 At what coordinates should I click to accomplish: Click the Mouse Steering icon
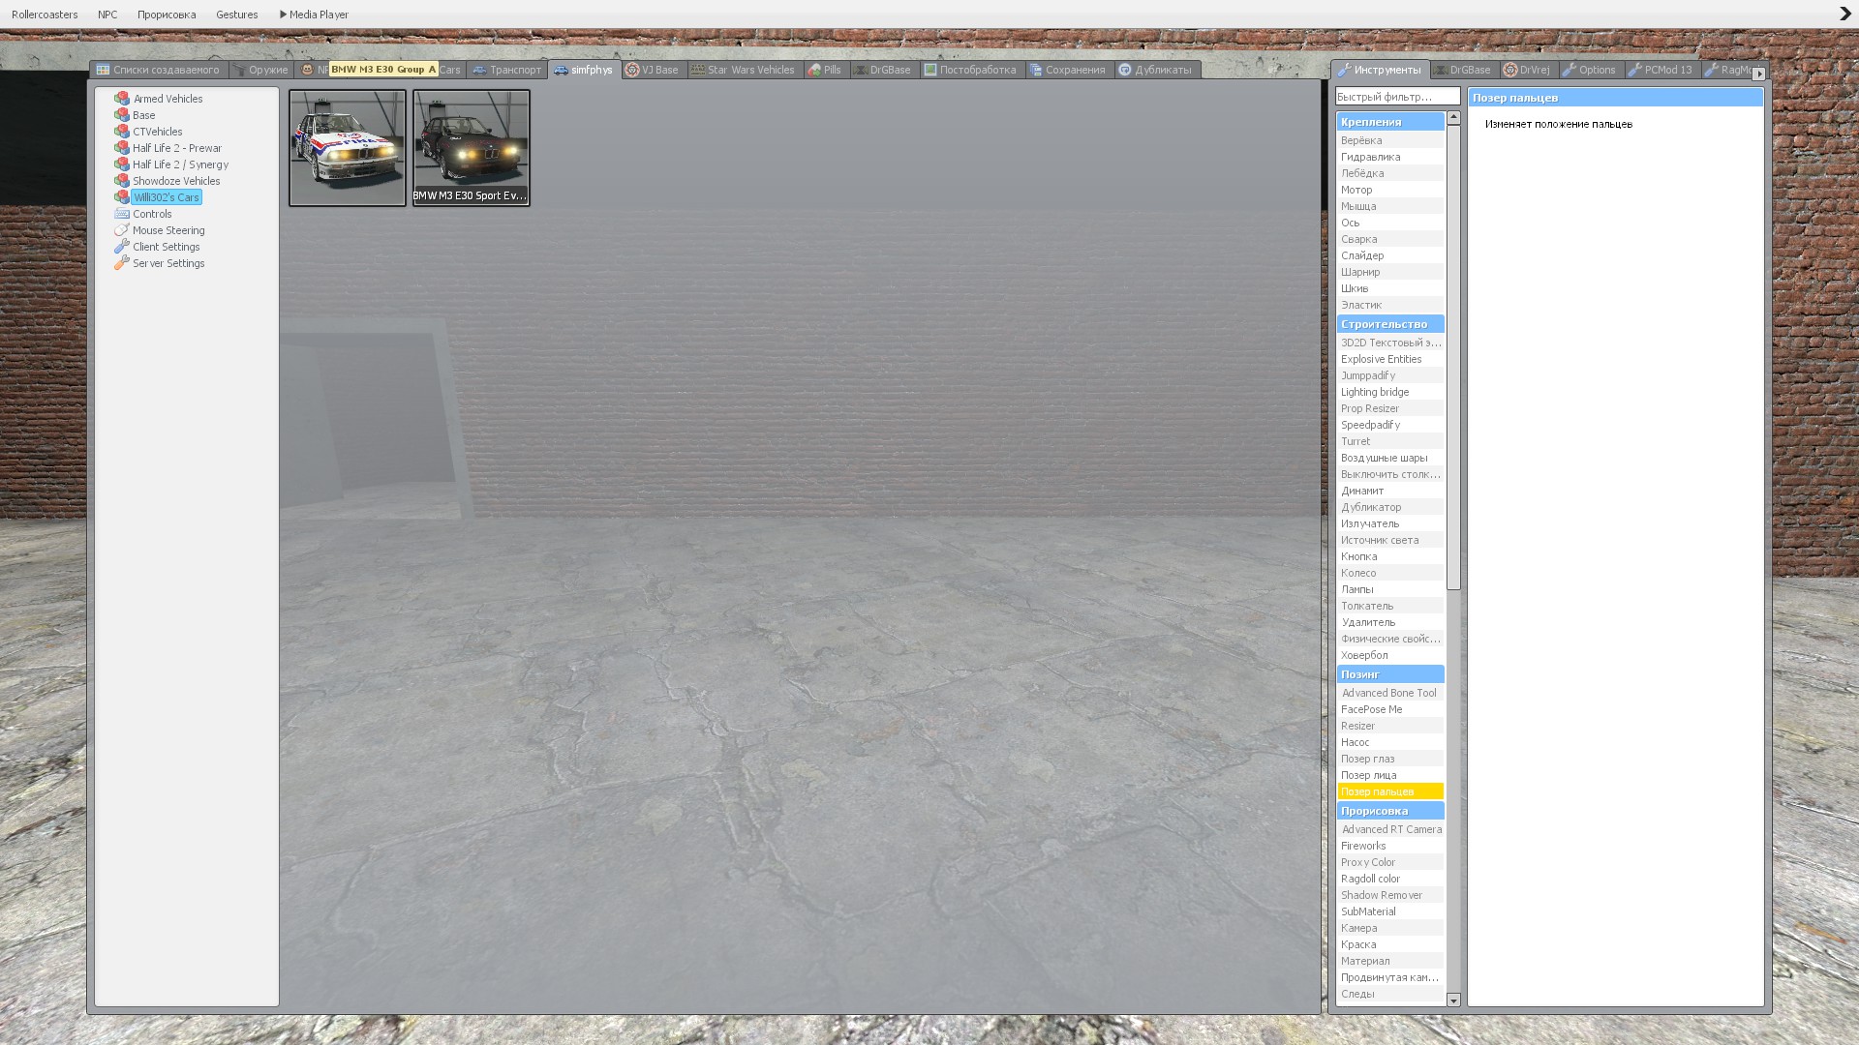click(x=121, y=230)
